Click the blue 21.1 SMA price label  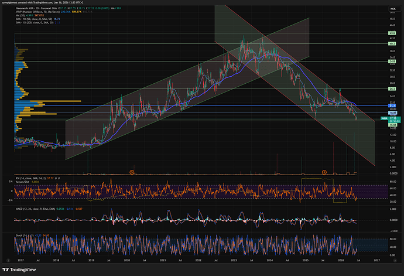coord(392,105)
